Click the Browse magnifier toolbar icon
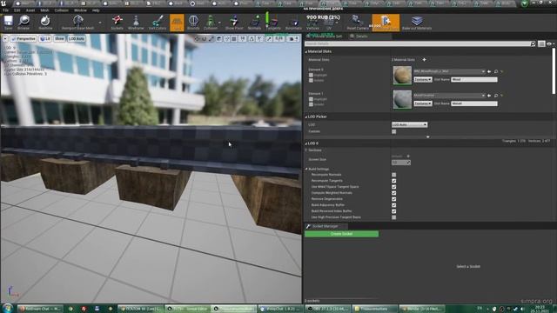This screenshot has height=313, width=557. tap(23, 22)
